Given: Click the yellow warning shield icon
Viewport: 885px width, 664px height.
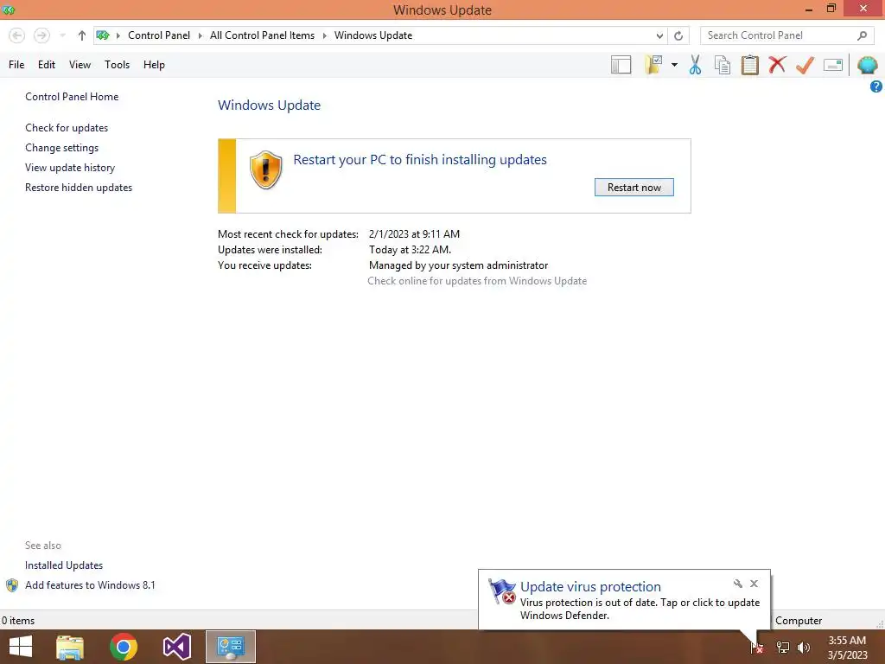Looking at the screenshot, I should click(x=265, y=170).
